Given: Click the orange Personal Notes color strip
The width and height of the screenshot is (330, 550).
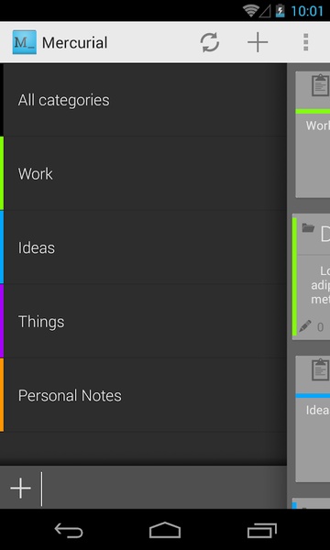Looking at the screenshot, I should click(x=2, y=395).
